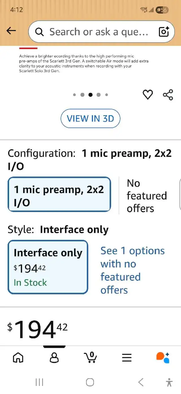Image resolution: width=181 pixels, height=394 pixels.
Task: Tap the Android recent apps button
Action: click(39, 382)
